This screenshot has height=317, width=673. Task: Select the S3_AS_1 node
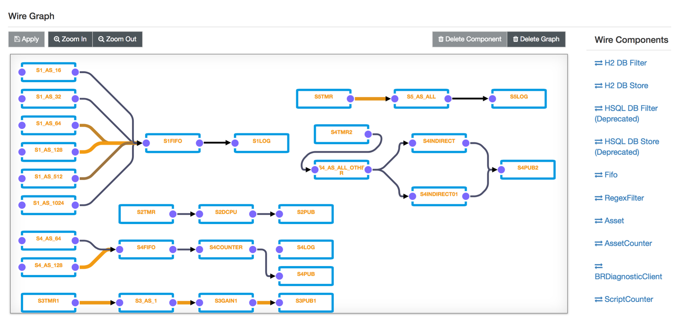point(146,303)
